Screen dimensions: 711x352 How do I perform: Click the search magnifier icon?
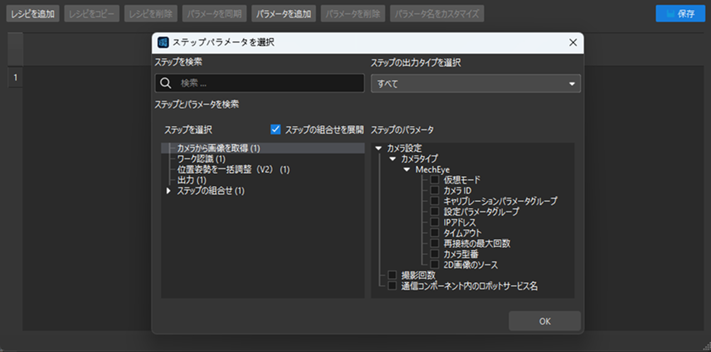(166, 83)
